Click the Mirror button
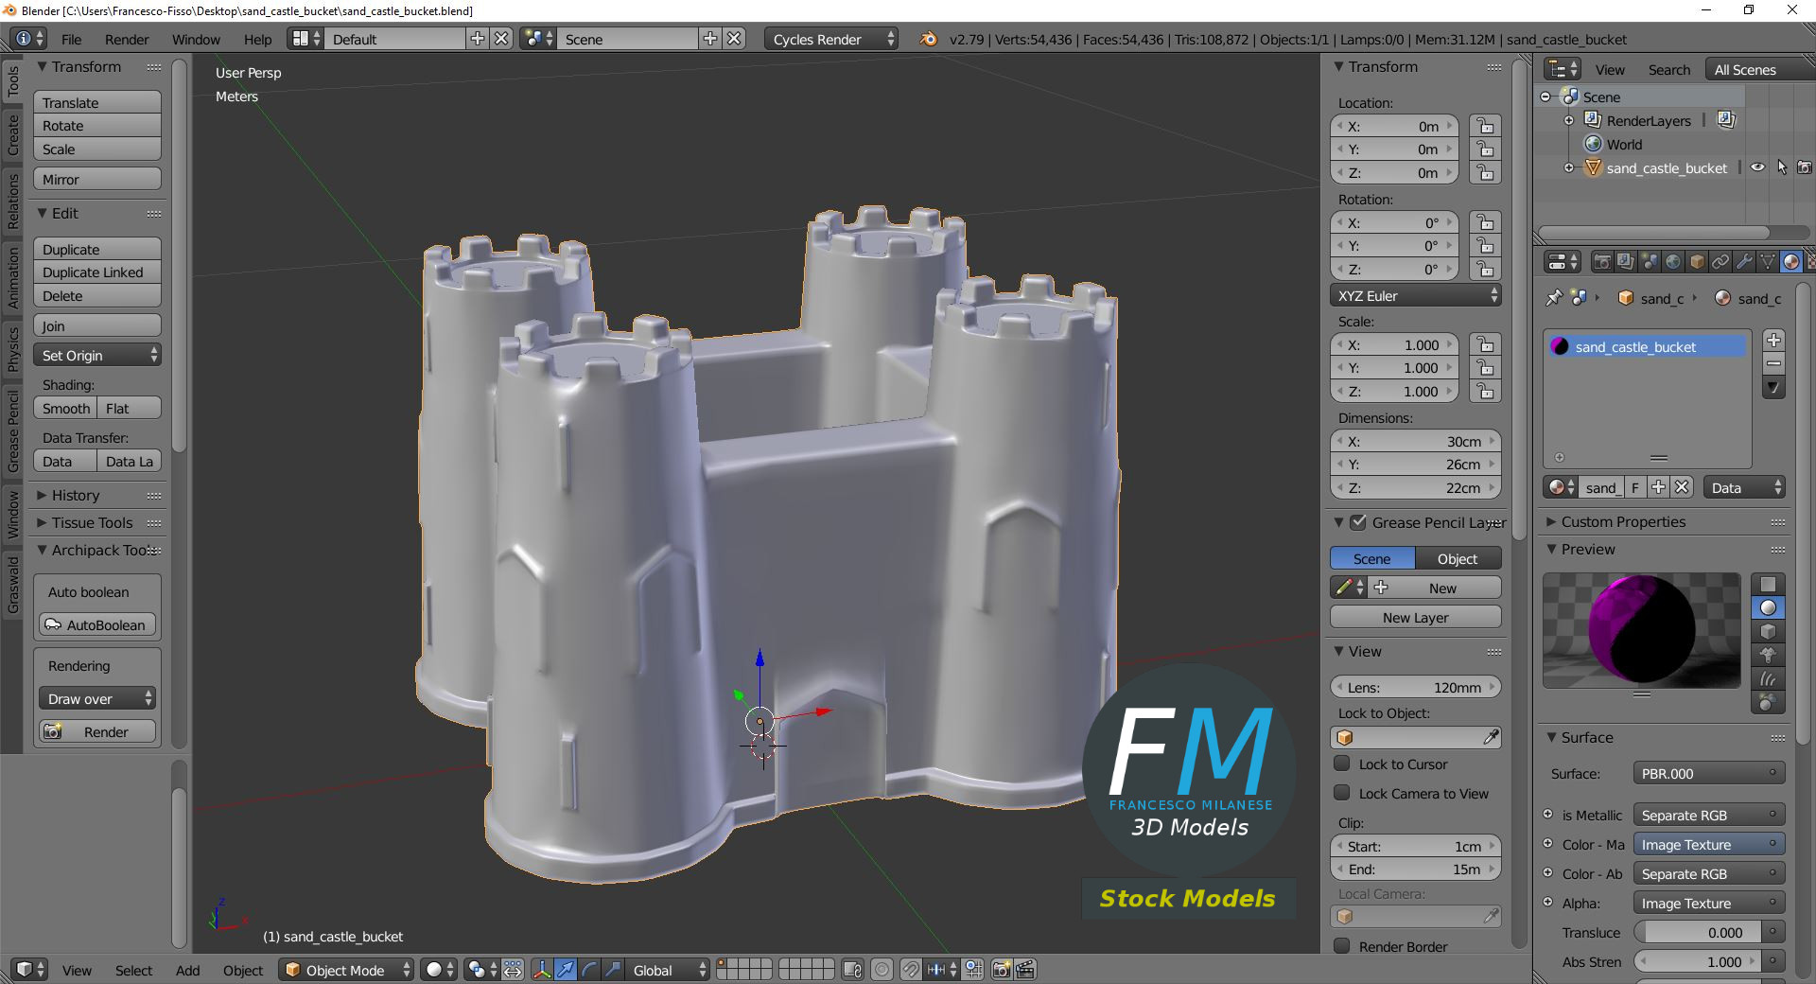The height and width of the screenshot is (984, 1816). (97, 179)
